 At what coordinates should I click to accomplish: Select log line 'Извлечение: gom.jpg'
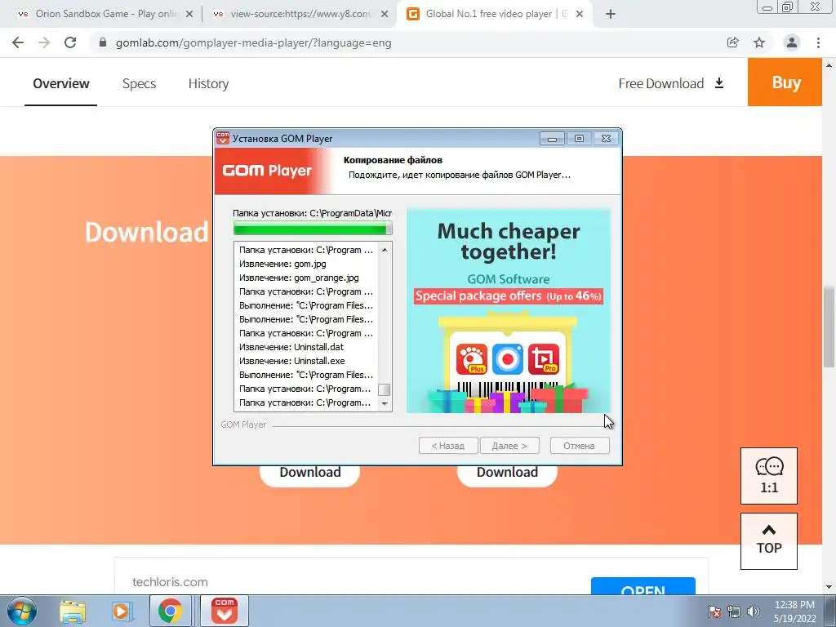[x=282, y=264]
